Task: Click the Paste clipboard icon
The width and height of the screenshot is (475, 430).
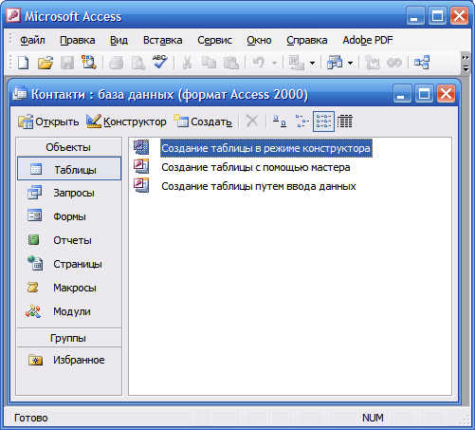Action: (231, 63)
